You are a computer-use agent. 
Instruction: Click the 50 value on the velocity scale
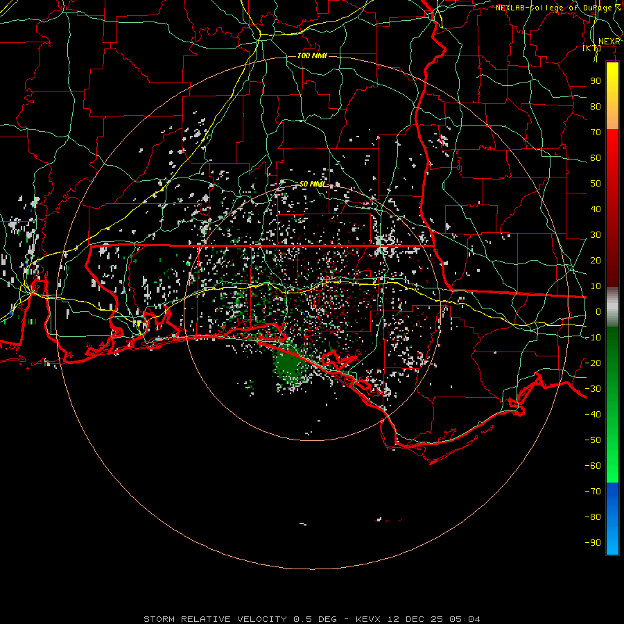click(x=596, y=184)
